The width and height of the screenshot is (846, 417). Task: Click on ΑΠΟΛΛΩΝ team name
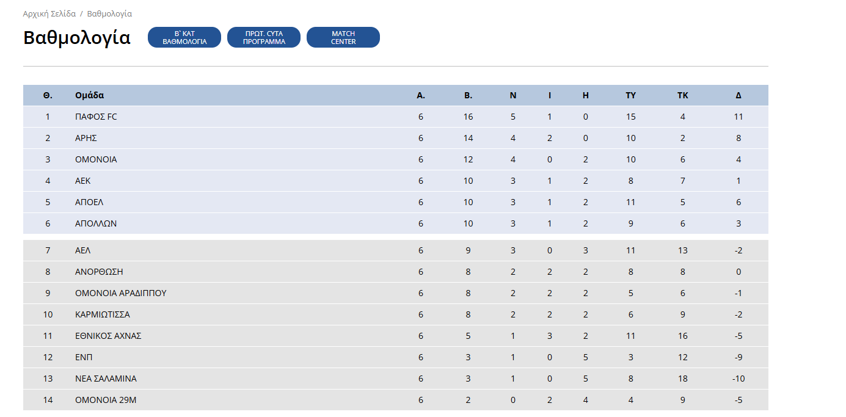(x=96, y=223)
